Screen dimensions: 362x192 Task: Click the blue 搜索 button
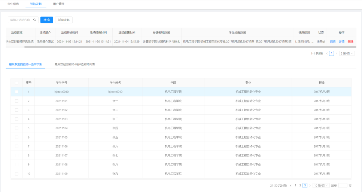coord(47,20)
